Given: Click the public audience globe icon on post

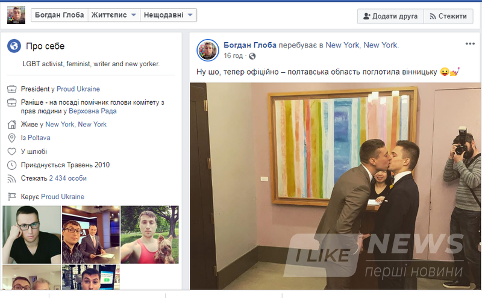Looking at the screenshot, I should pos(252,56).
